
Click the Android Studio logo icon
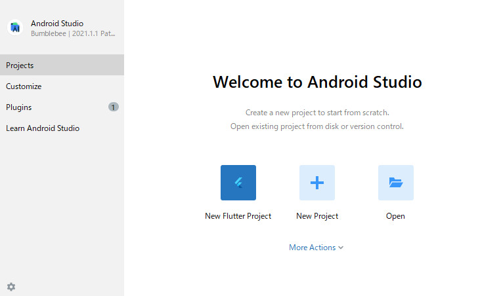tap(15, 28)
